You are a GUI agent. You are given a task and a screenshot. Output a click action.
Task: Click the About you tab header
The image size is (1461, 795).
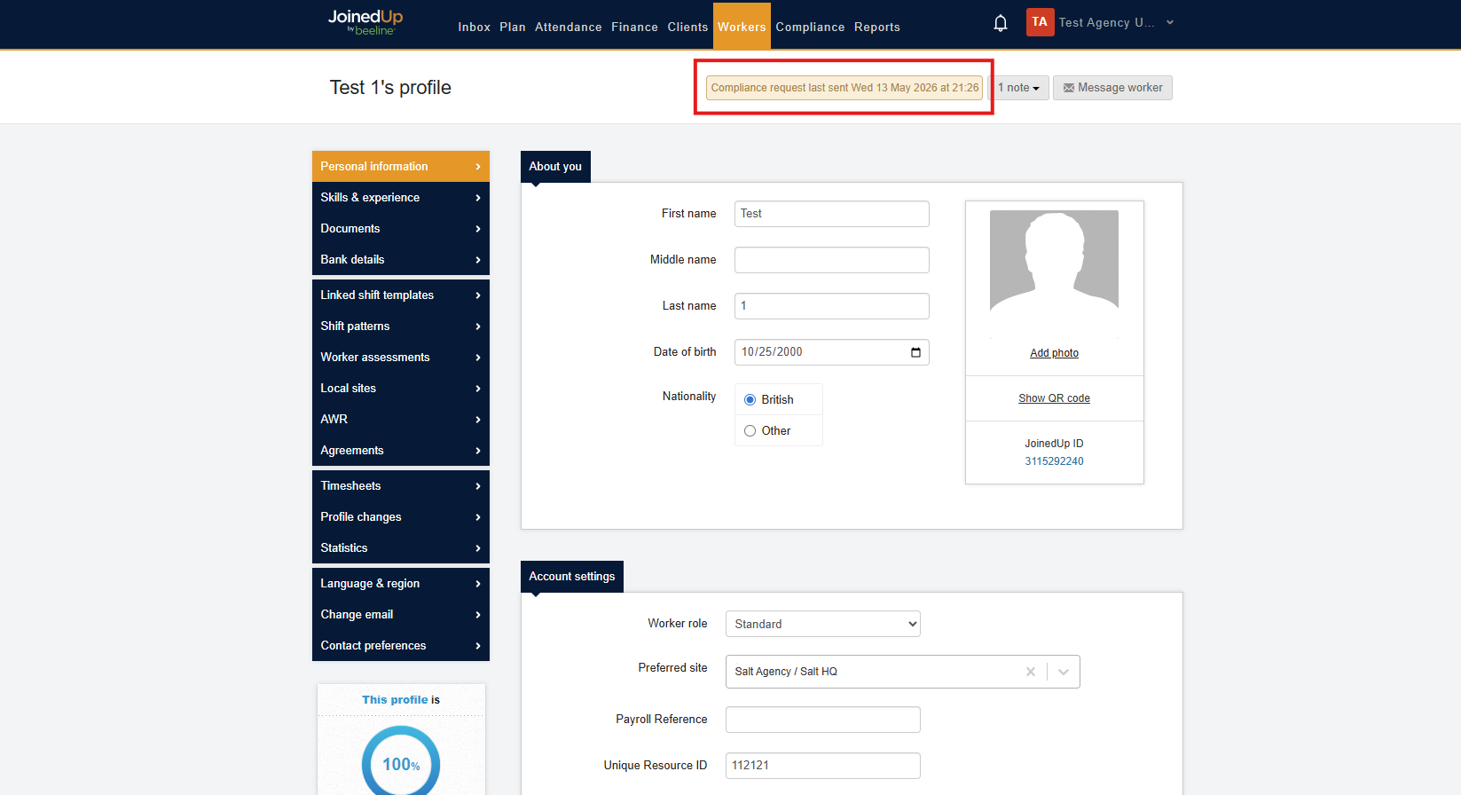[x=555, y=167]
